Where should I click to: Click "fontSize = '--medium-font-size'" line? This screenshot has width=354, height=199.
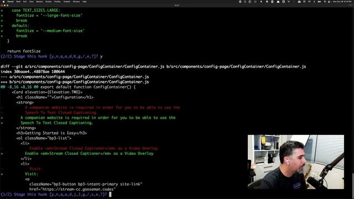50,31
